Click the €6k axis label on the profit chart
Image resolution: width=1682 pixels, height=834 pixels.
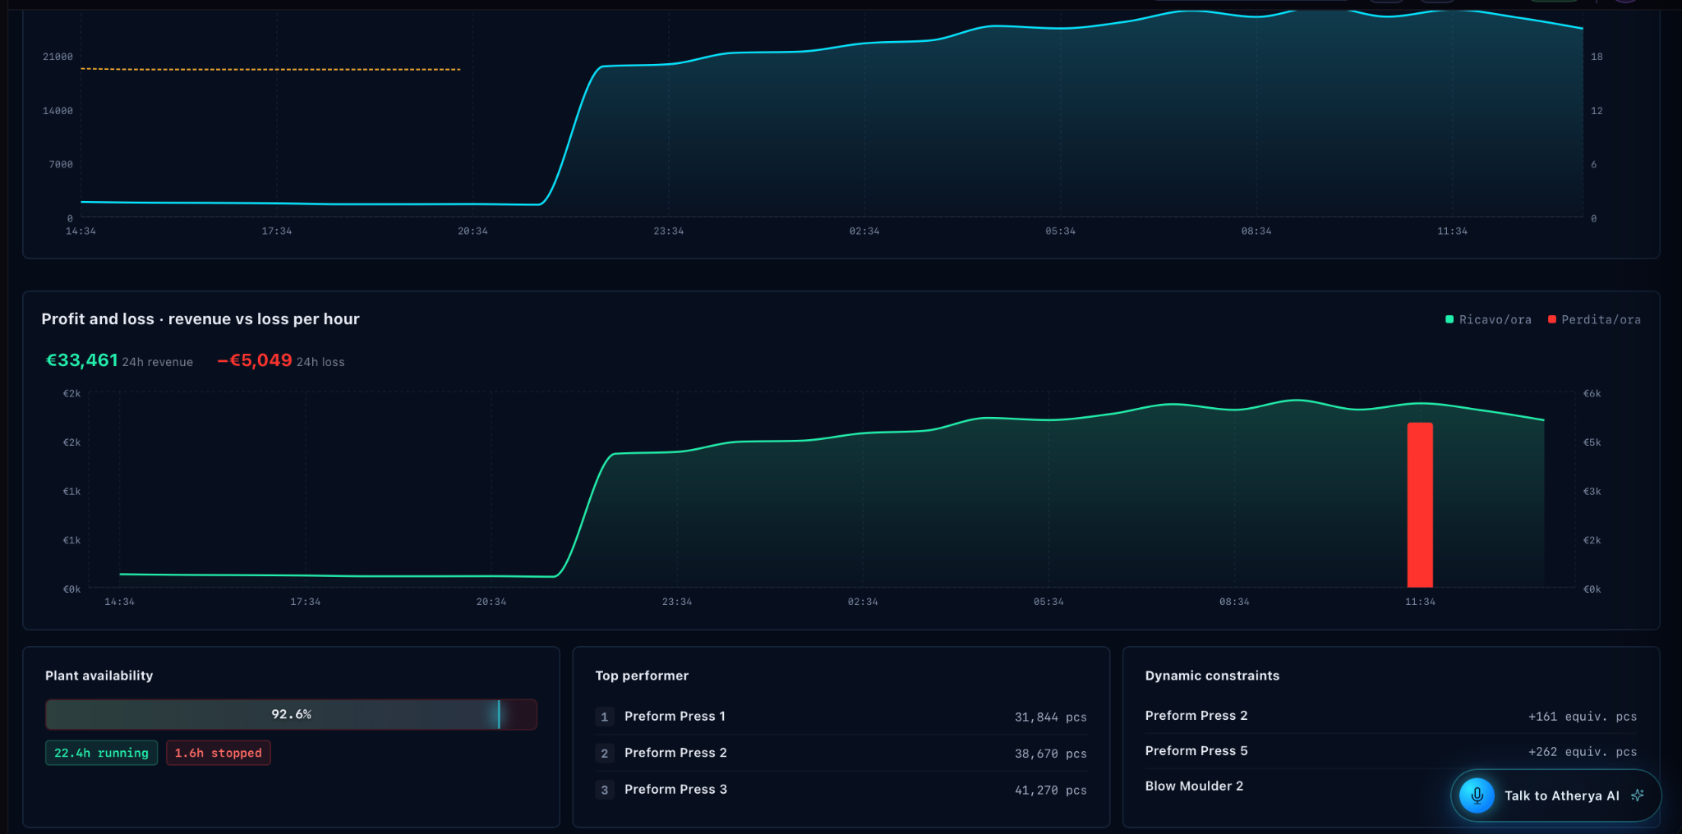tap(1592, 393)
